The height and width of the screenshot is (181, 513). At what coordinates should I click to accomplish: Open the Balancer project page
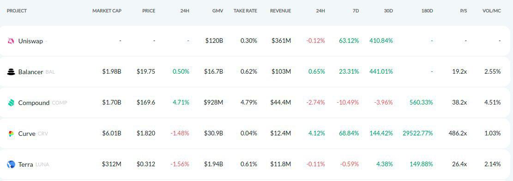(31, 72)
